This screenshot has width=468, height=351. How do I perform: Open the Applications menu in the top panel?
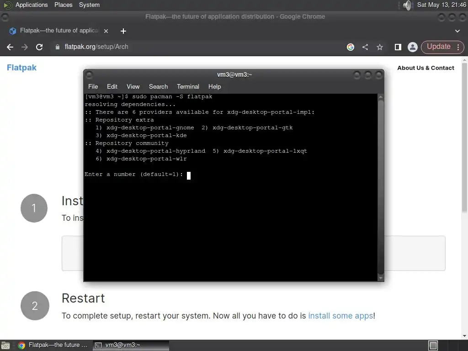32,5
